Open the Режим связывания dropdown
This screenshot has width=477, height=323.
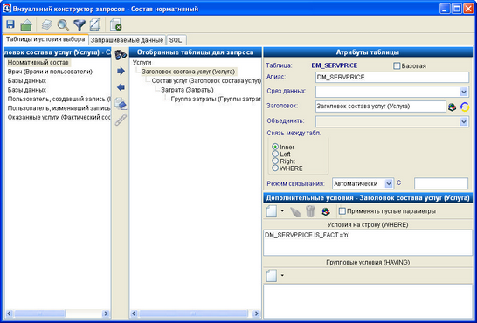pos(389,183)
